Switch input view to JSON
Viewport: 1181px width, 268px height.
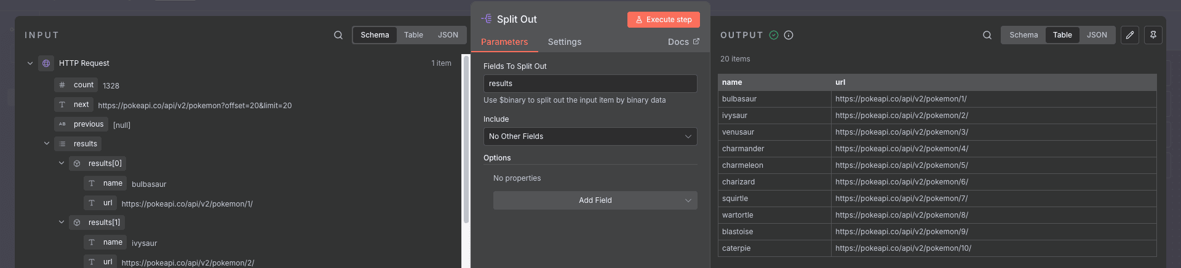click(448, 35)
